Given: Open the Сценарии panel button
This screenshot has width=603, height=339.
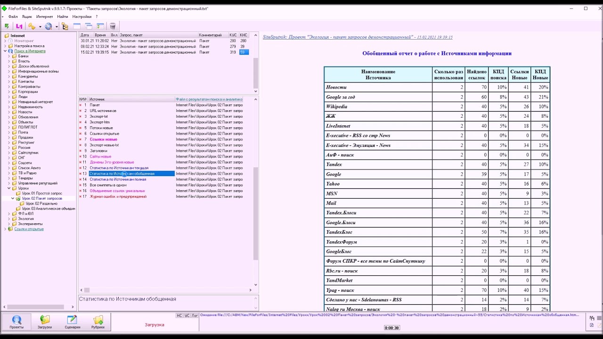Looking at the screenshot, I should 73,322.
